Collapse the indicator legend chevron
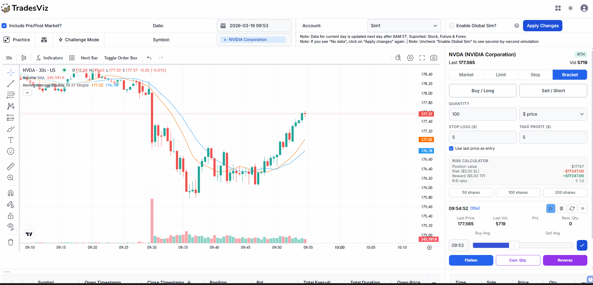Viewport: 593px width, 285px height. tap(27, 93)
